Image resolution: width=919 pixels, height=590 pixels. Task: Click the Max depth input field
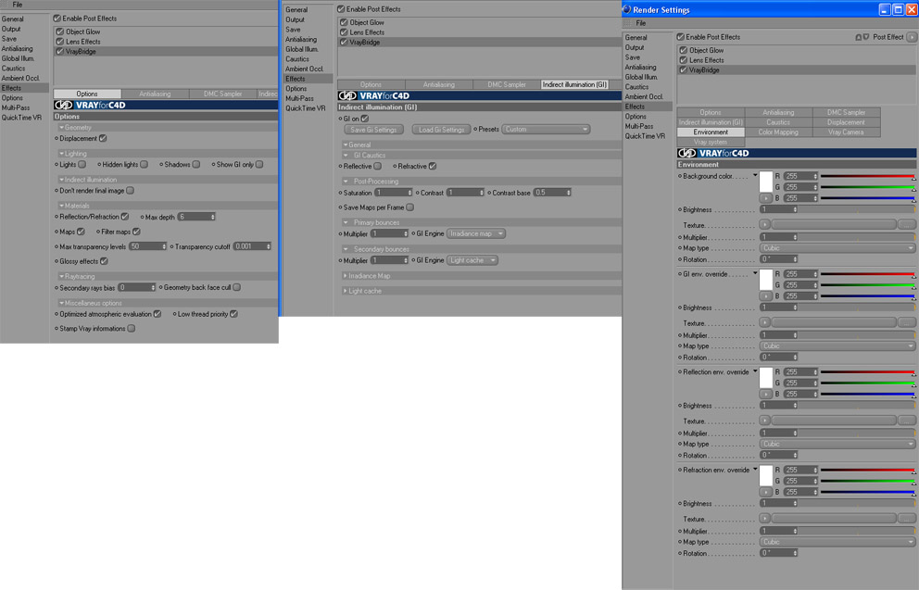(x=197, y=217)
